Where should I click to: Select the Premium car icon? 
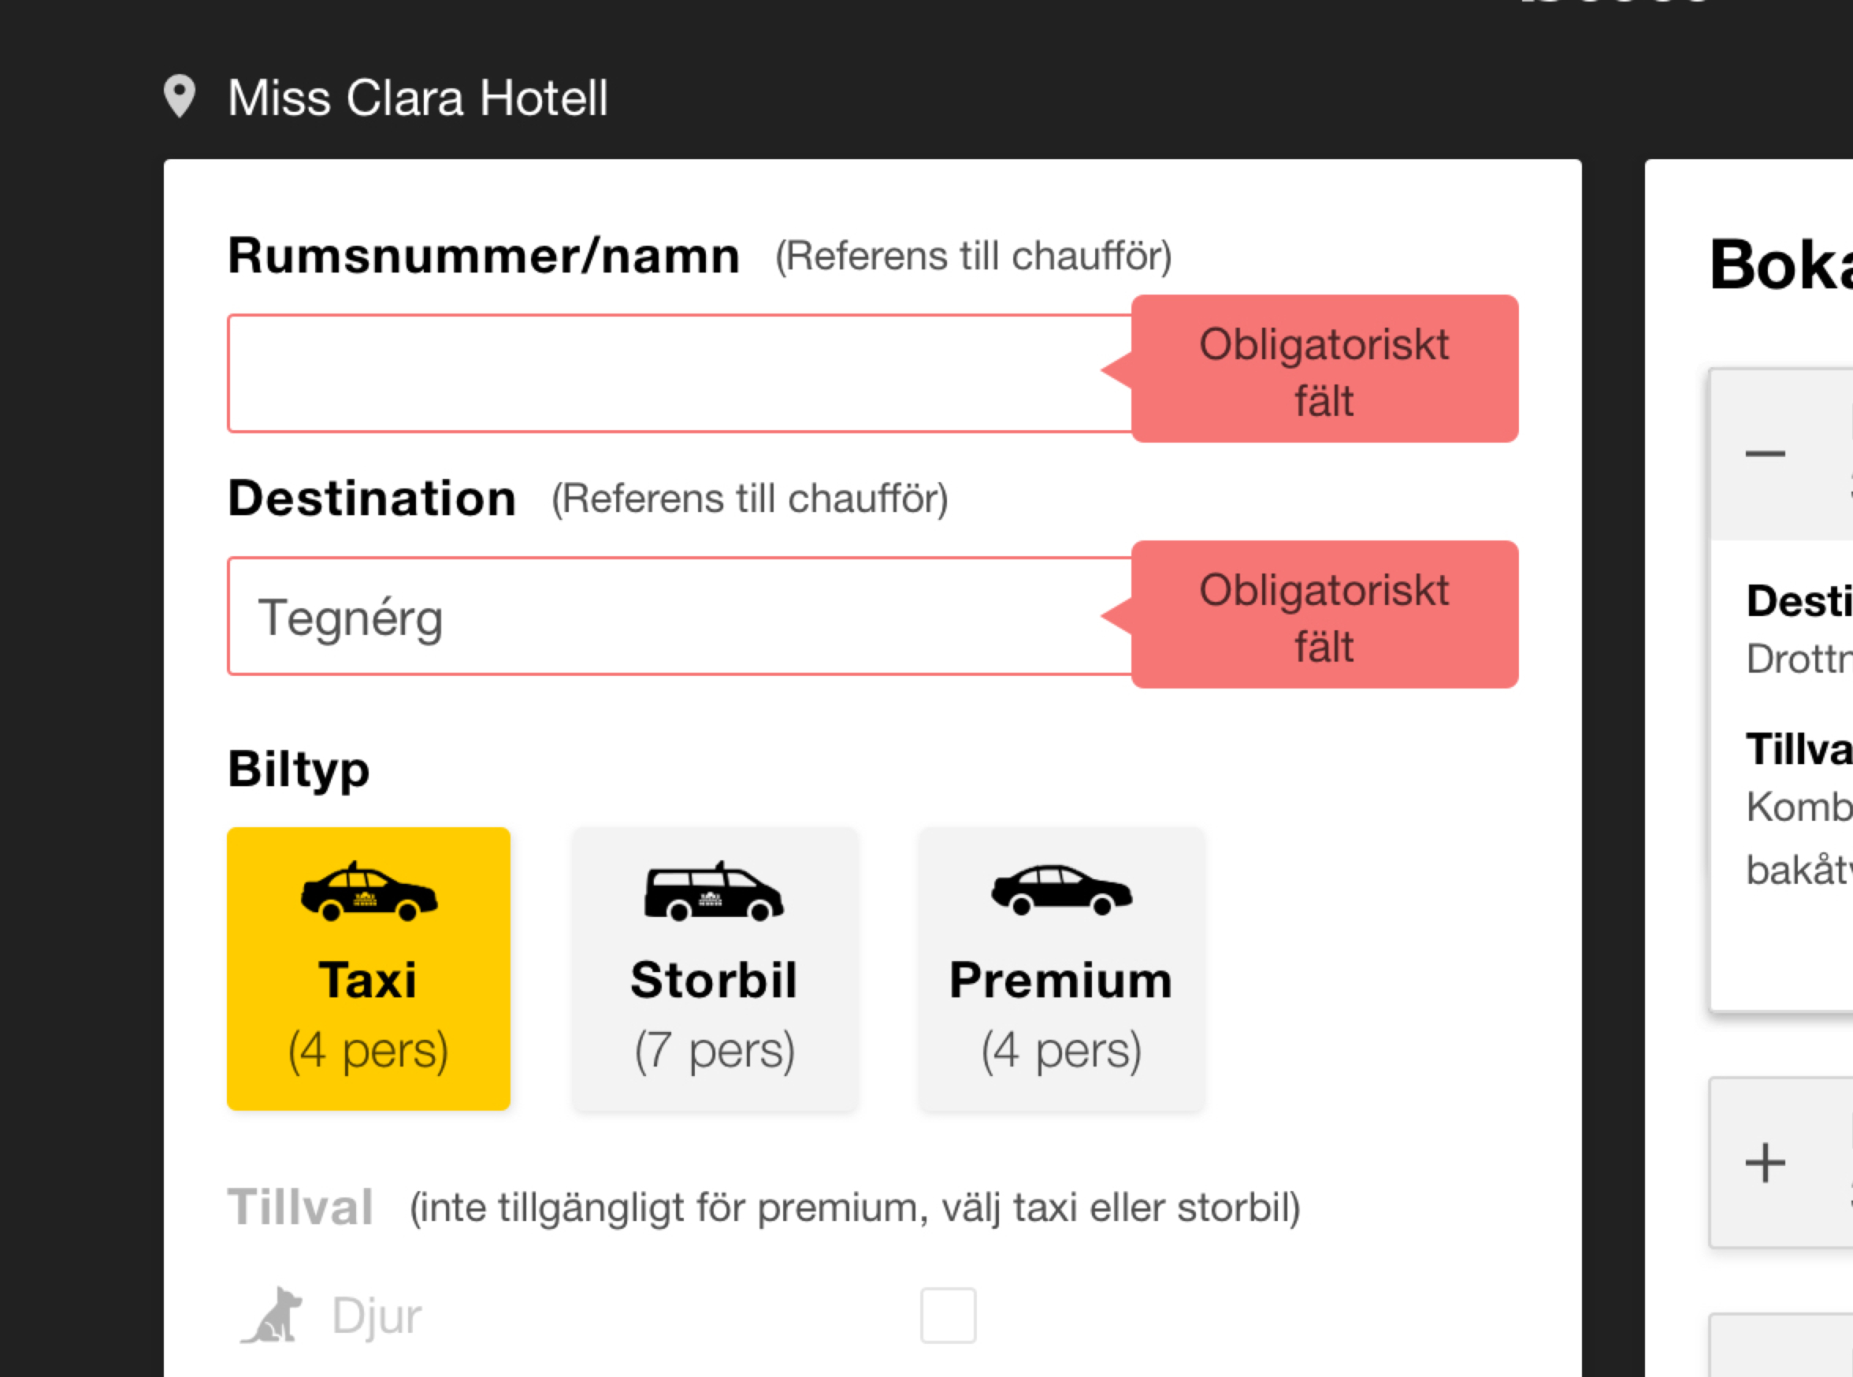point(1061,890)
